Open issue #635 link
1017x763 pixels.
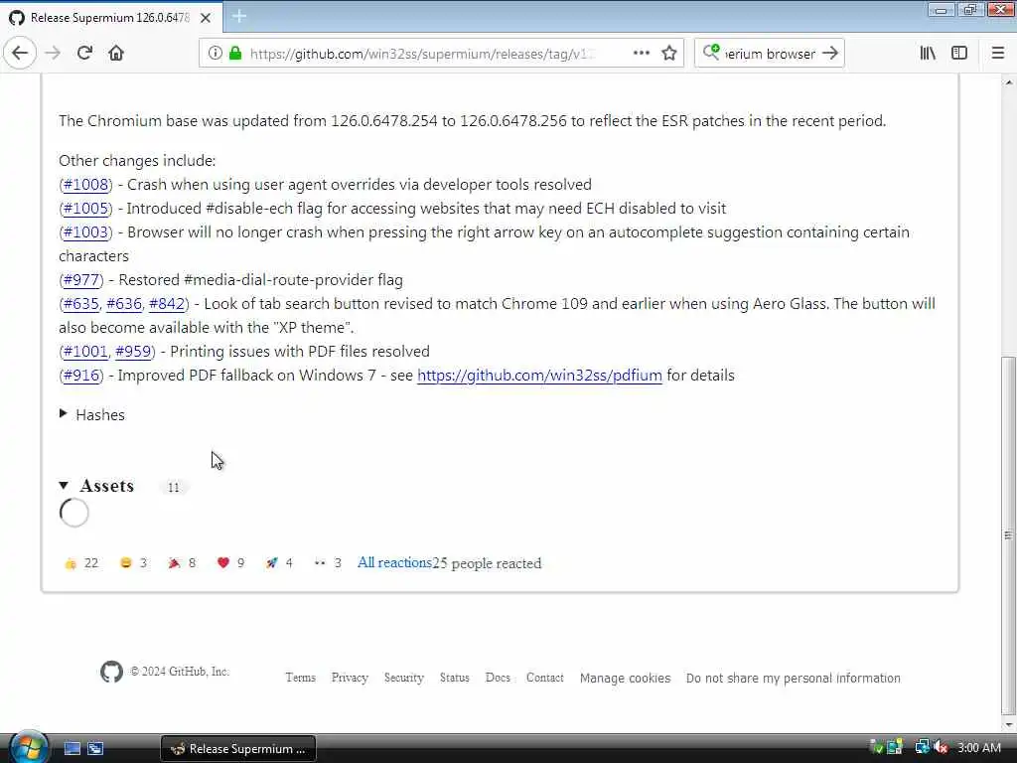coord(81,304)
